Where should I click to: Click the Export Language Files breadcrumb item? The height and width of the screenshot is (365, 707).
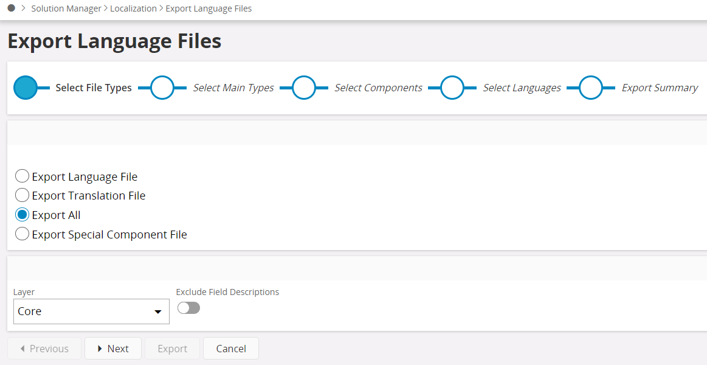coord(209,9)
